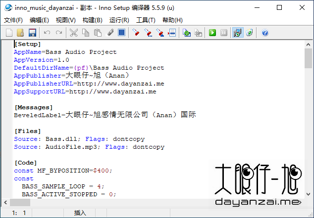The height and width of the screenshot is (218, 314).
Task: Open Replace using the flashlight-pencil icon
Action: tap(160, 33)
